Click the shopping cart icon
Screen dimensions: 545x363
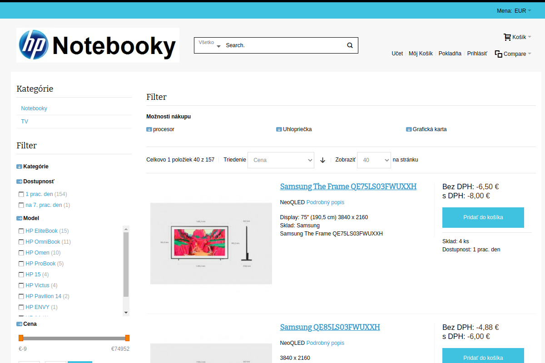click(x=507, y=37)
